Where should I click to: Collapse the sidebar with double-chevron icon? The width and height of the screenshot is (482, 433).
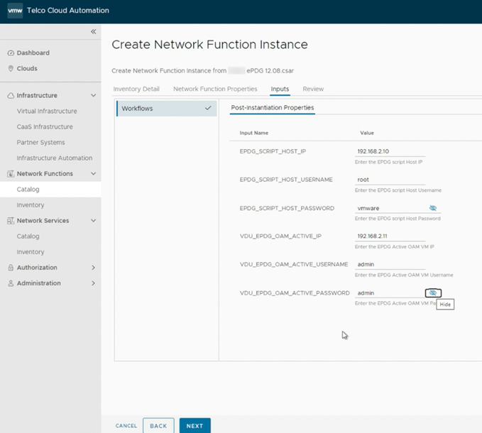(x=93, y=32)
